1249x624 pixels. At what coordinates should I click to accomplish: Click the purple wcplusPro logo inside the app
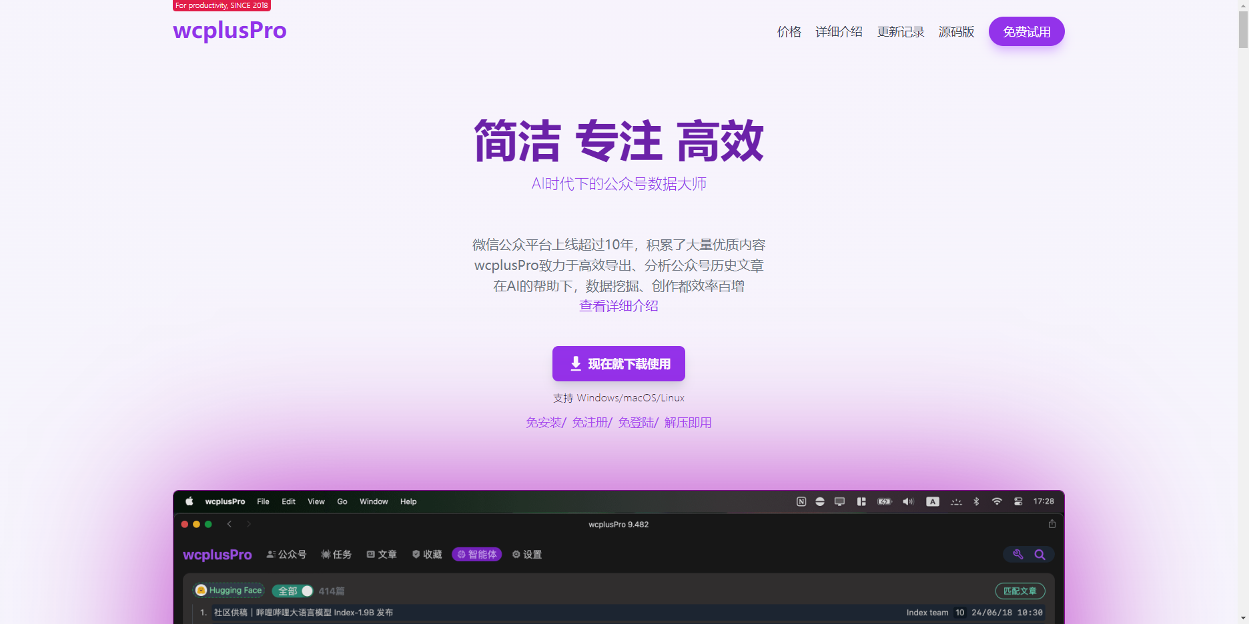pos(218,555)
